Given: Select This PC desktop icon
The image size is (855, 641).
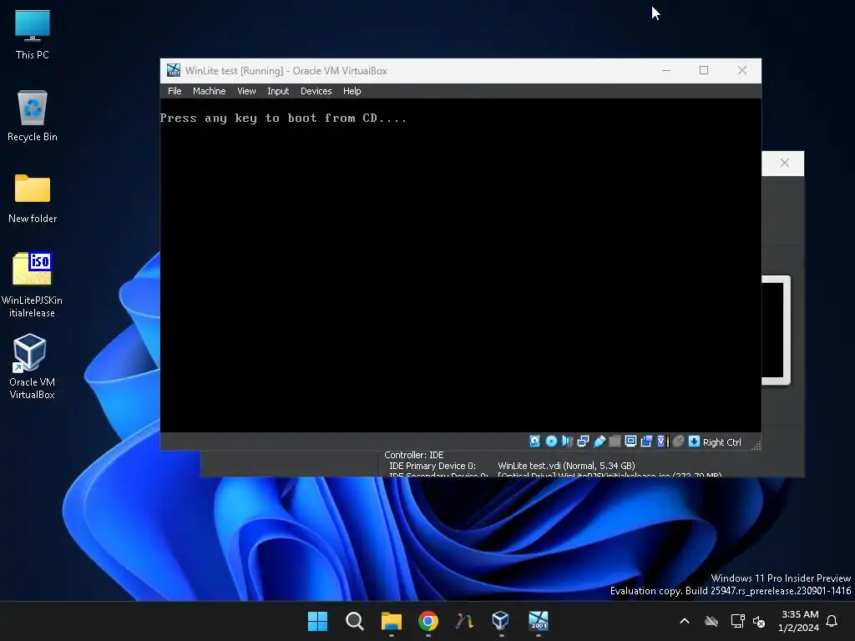Looking at the screenshot, I should coord(33,34).
